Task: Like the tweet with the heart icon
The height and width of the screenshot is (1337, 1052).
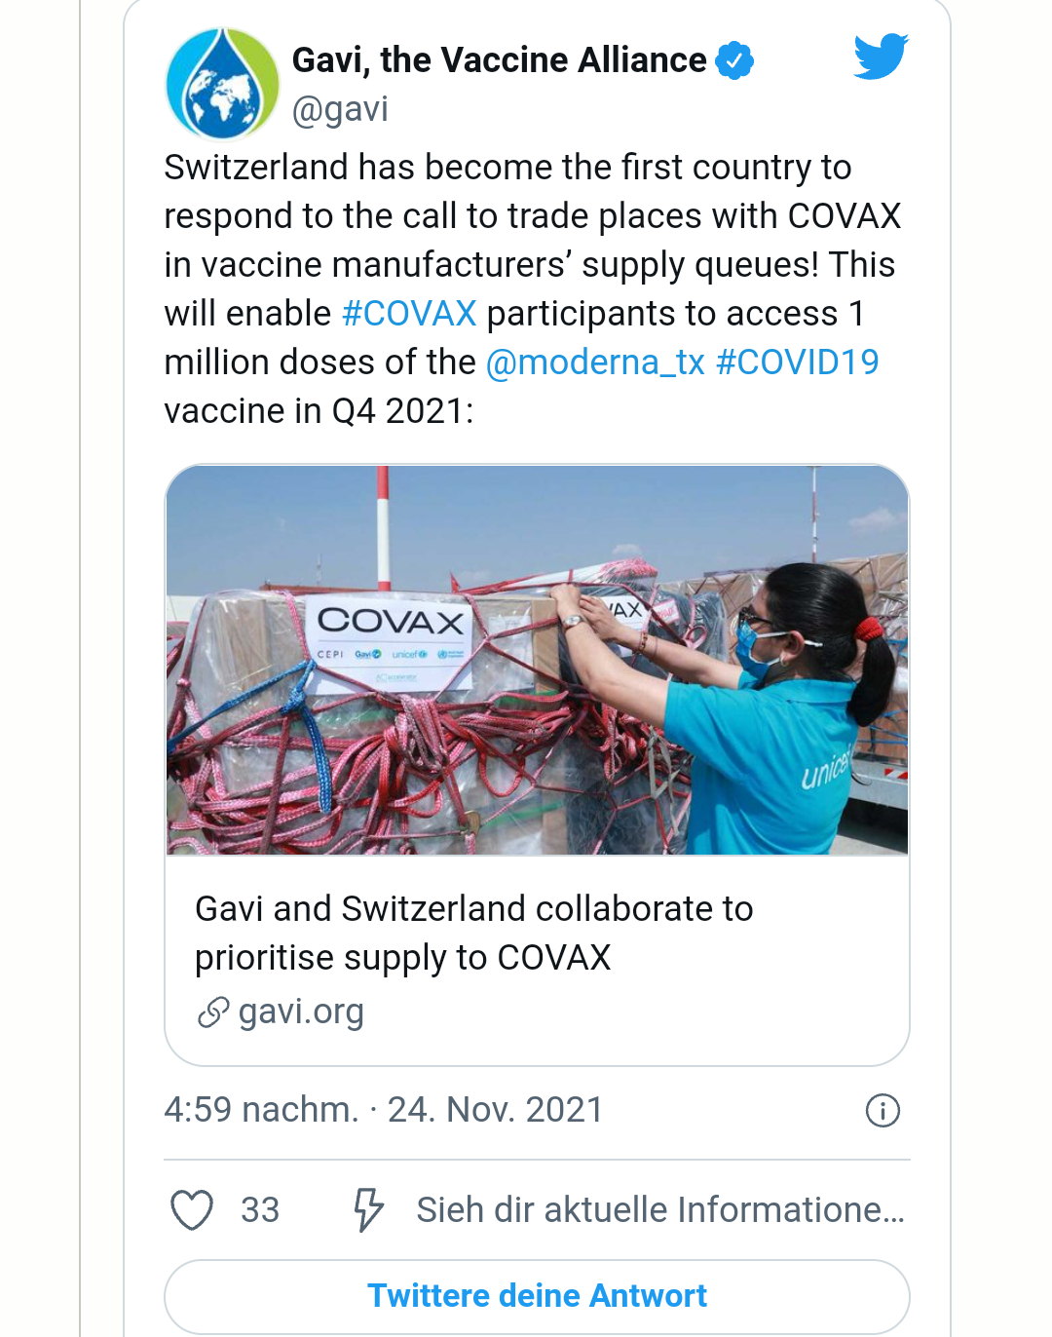Action: pos(192,1209)
